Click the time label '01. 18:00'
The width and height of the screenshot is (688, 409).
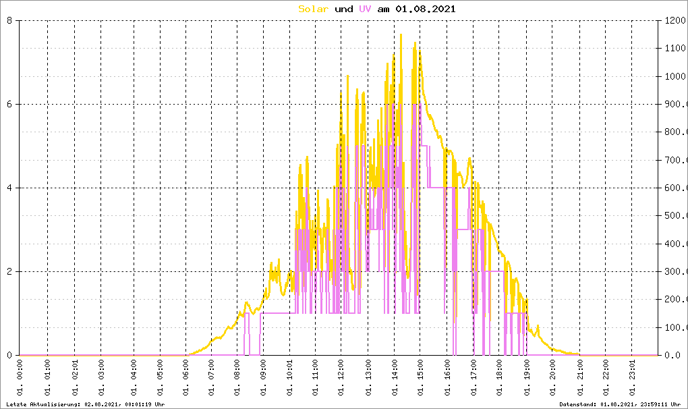coord(499,377)
